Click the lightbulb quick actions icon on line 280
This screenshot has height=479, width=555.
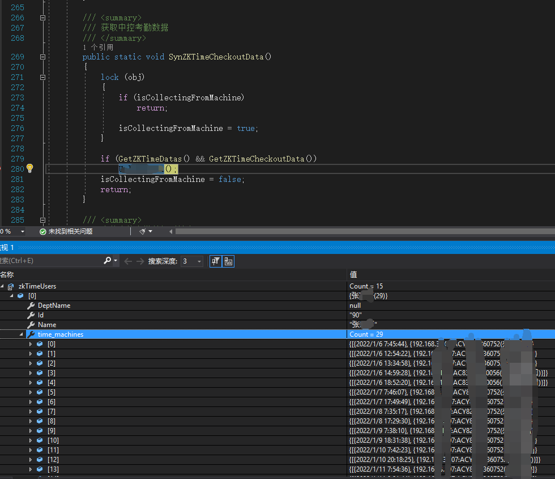(x=29, y=168)
